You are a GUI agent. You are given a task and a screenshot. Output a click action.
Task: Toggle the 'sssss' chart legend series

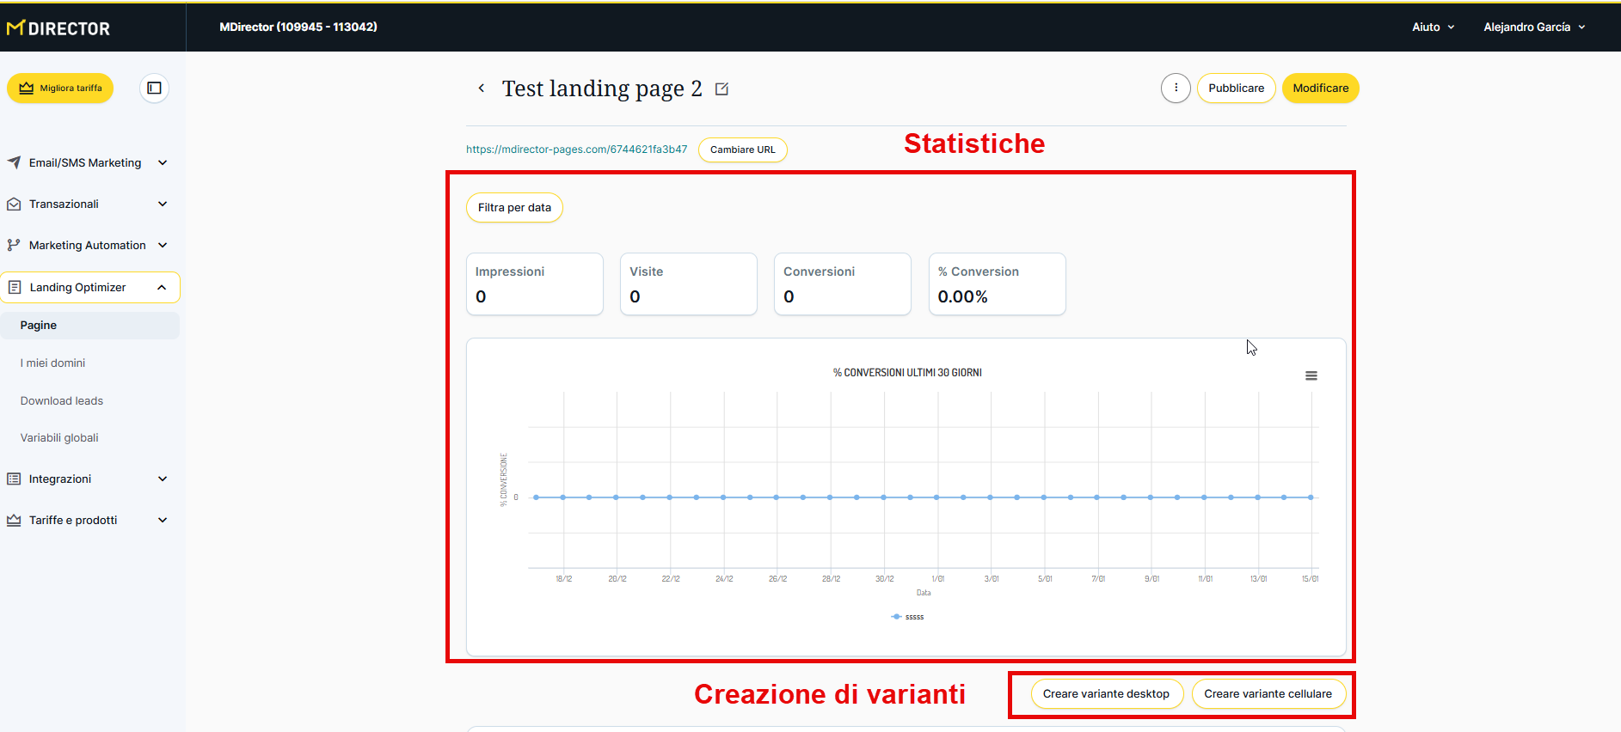coord(909,617)
